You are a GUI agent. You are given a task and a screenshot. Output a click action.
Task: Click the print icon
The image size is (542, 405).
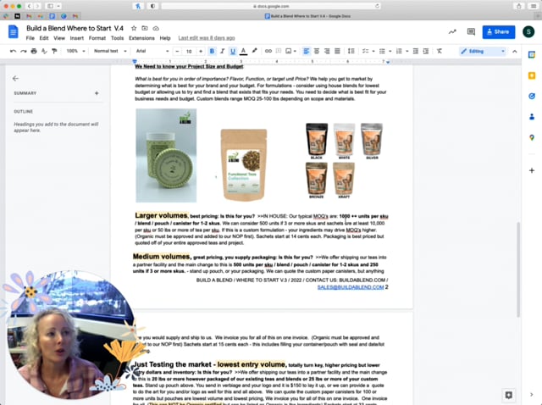(x=34, y=51)
